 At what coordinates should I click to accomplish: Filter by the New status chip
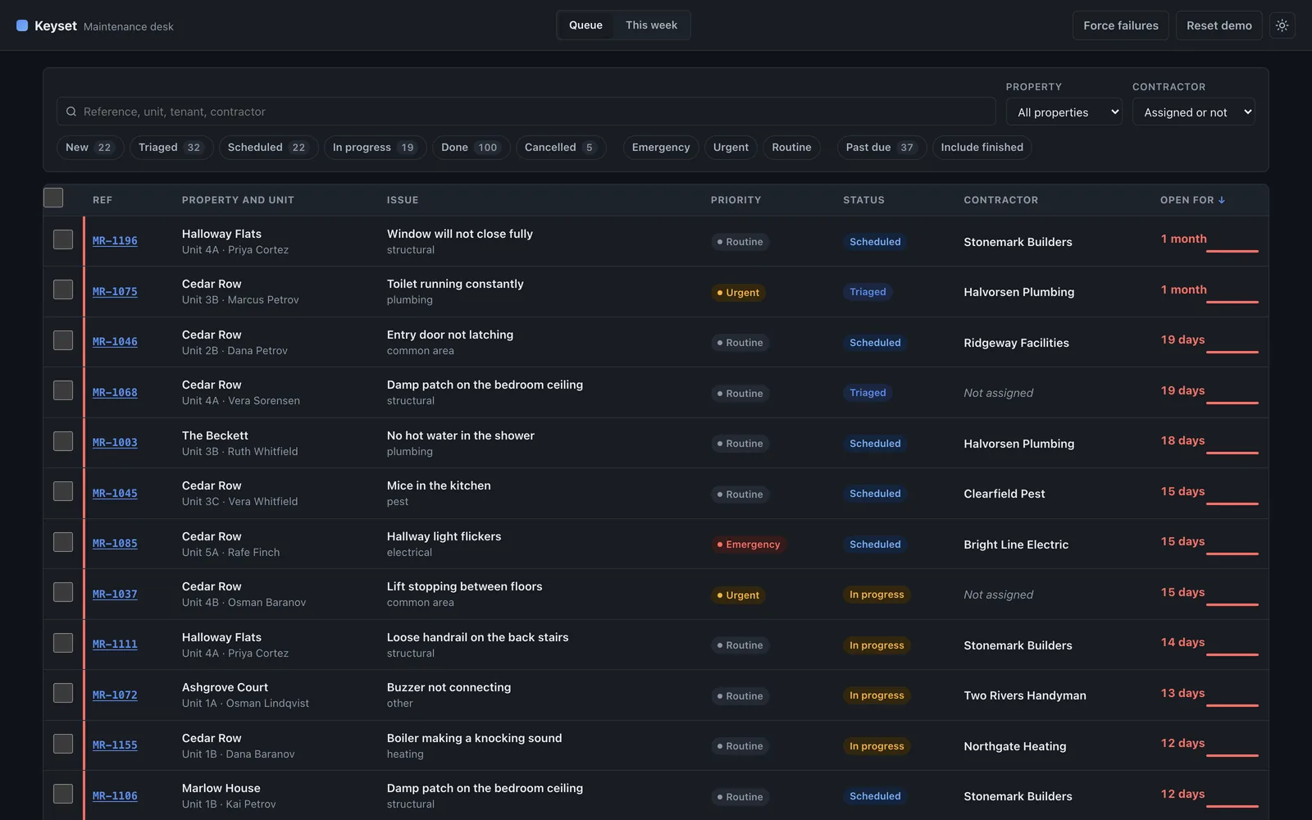point(90,148)
